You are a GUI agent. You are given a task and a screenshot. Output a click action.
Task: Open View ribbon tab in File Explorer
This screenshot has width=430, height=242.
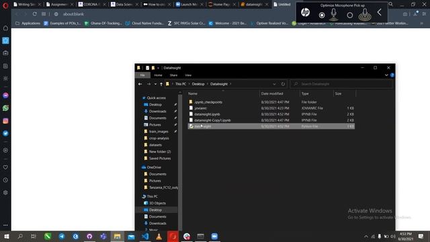tap(188, 75)
